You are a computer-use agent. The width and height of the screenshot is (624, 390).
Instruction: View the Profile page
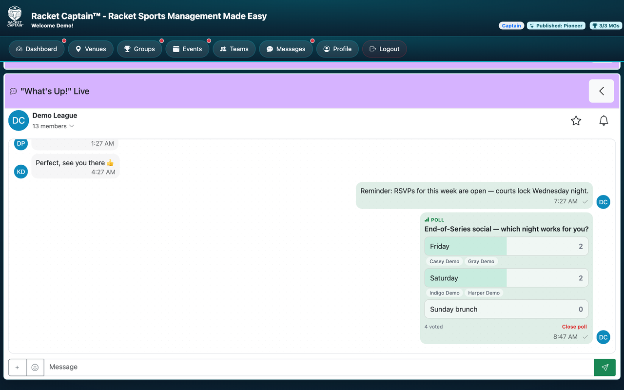[x=337, y=49]
